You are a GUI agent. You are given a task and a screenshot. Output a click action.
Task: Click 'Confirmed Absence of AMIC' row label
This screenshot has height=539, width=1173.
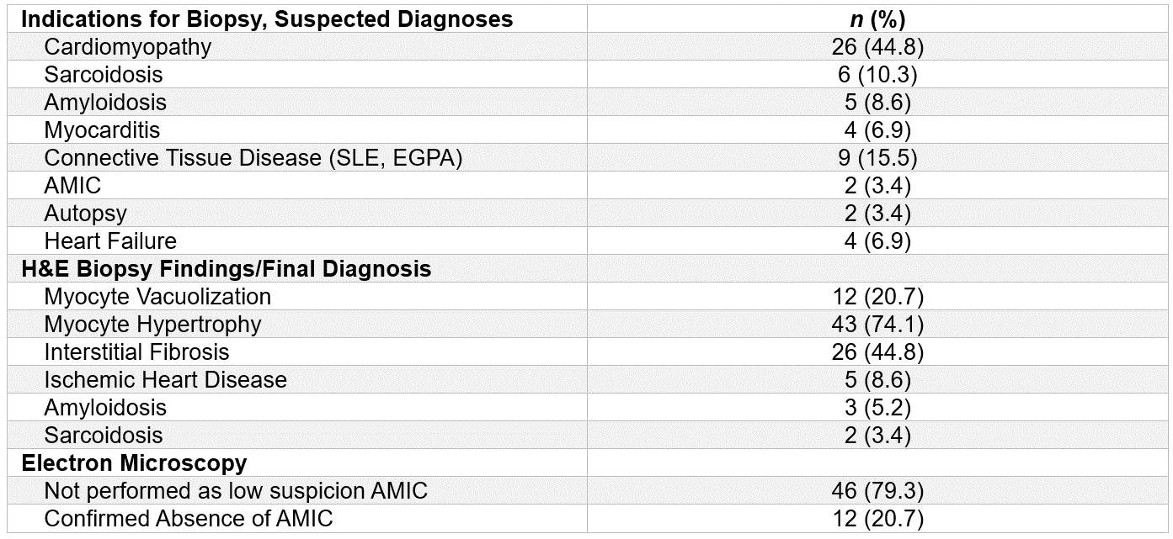point(189,519)
